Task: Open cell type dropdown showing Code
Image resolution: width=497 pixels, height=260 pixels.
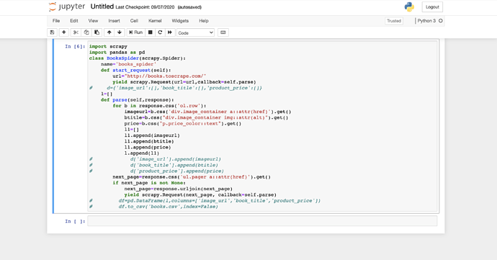Action: pyautogui.click(x=196, y=32)
